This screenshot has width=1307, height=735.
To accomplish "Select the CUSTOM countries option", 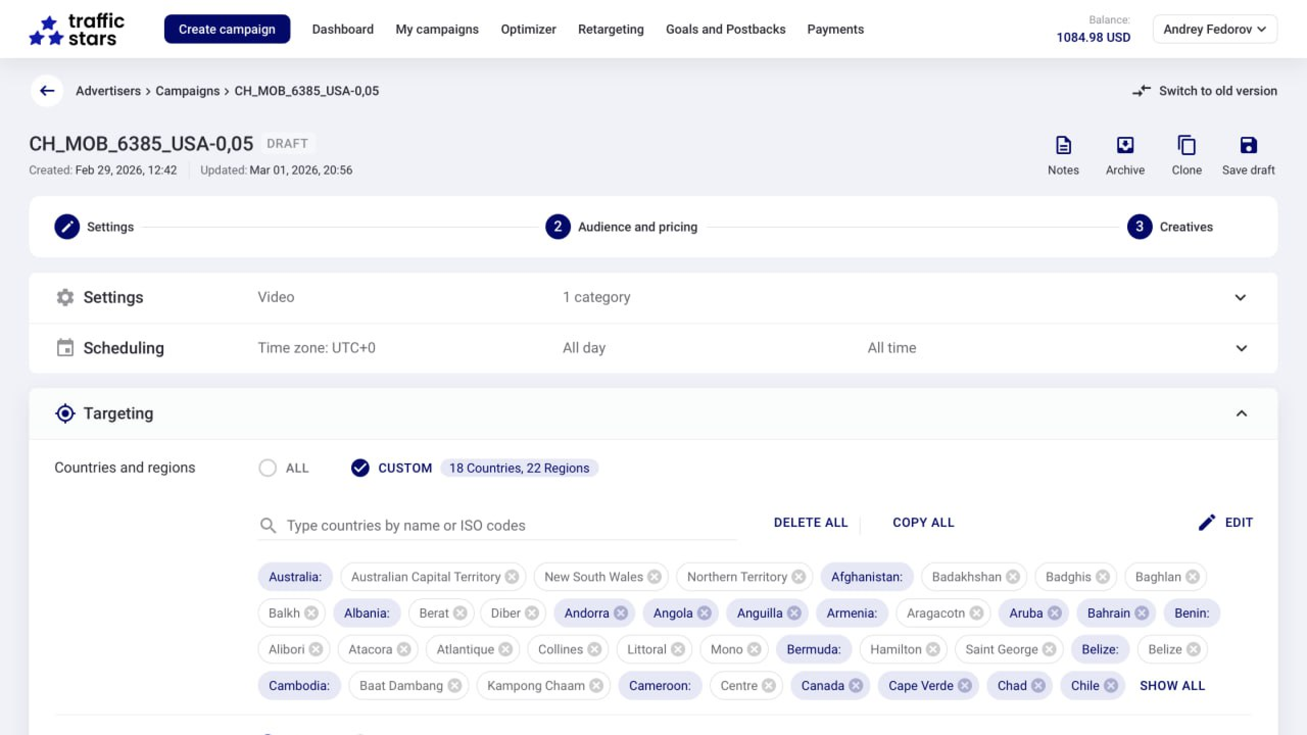I will [x=360, y=468].
